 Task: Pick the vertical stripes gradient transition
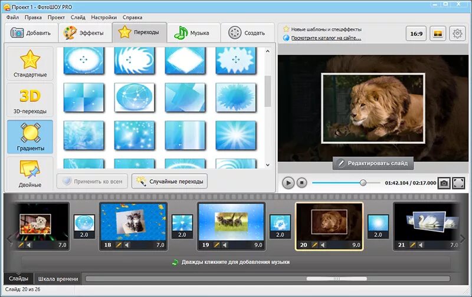pyautogui.click(x=185, y=136)
